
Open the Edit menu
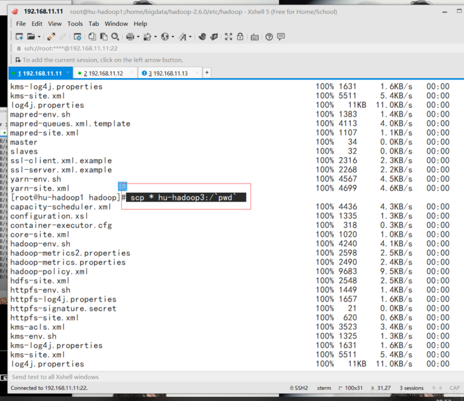(x=37, y=24)
